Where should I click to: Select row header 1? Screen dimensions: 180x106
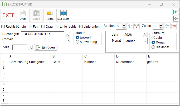(4, 62)
